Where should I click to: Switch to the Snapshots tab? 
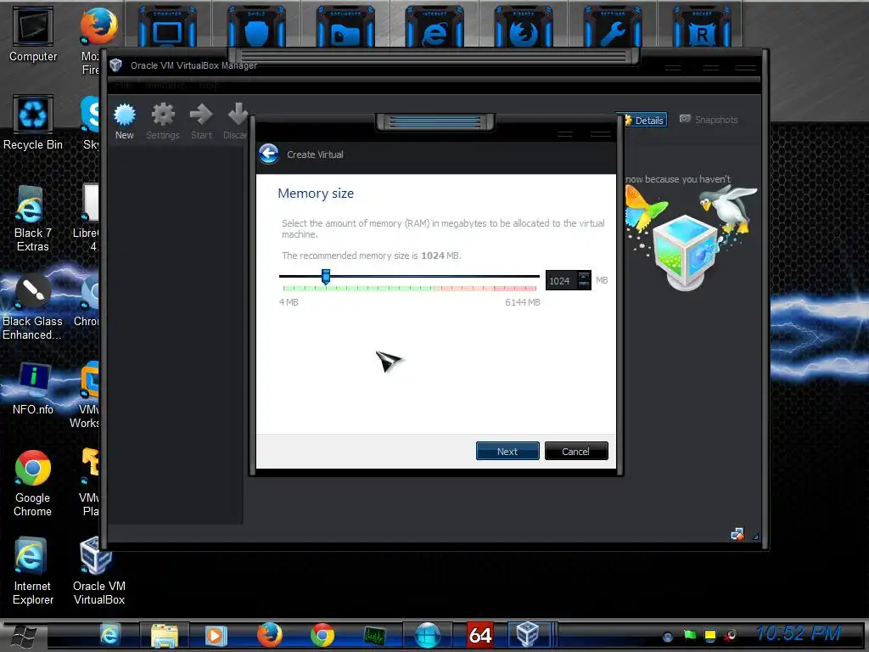point(709,119)
